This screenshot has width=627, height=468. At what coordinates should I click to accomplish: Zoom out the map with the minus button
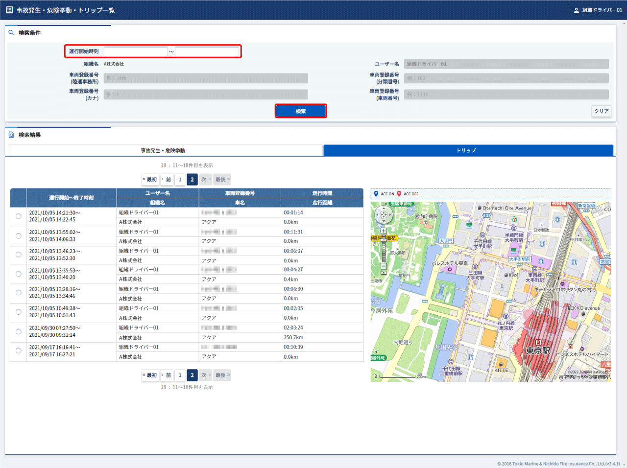coord(384,266)
